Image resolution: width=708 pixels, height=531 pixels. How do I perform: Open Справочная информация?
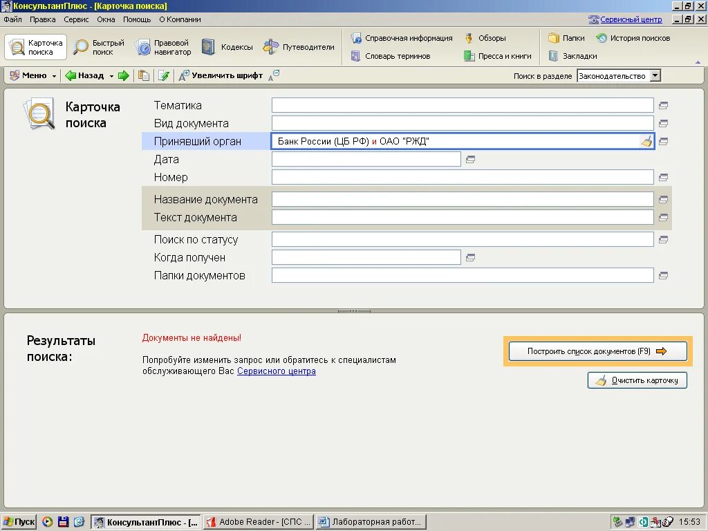pyautogui.click(x=402, y=38)
